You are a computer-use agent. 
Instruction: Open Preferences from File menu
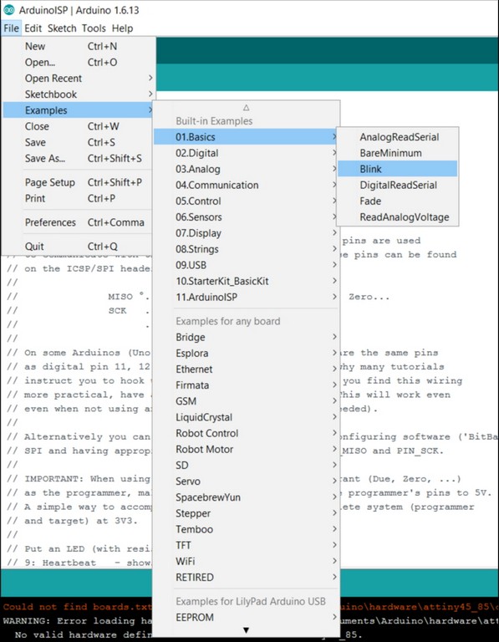[x=78, y=222]
